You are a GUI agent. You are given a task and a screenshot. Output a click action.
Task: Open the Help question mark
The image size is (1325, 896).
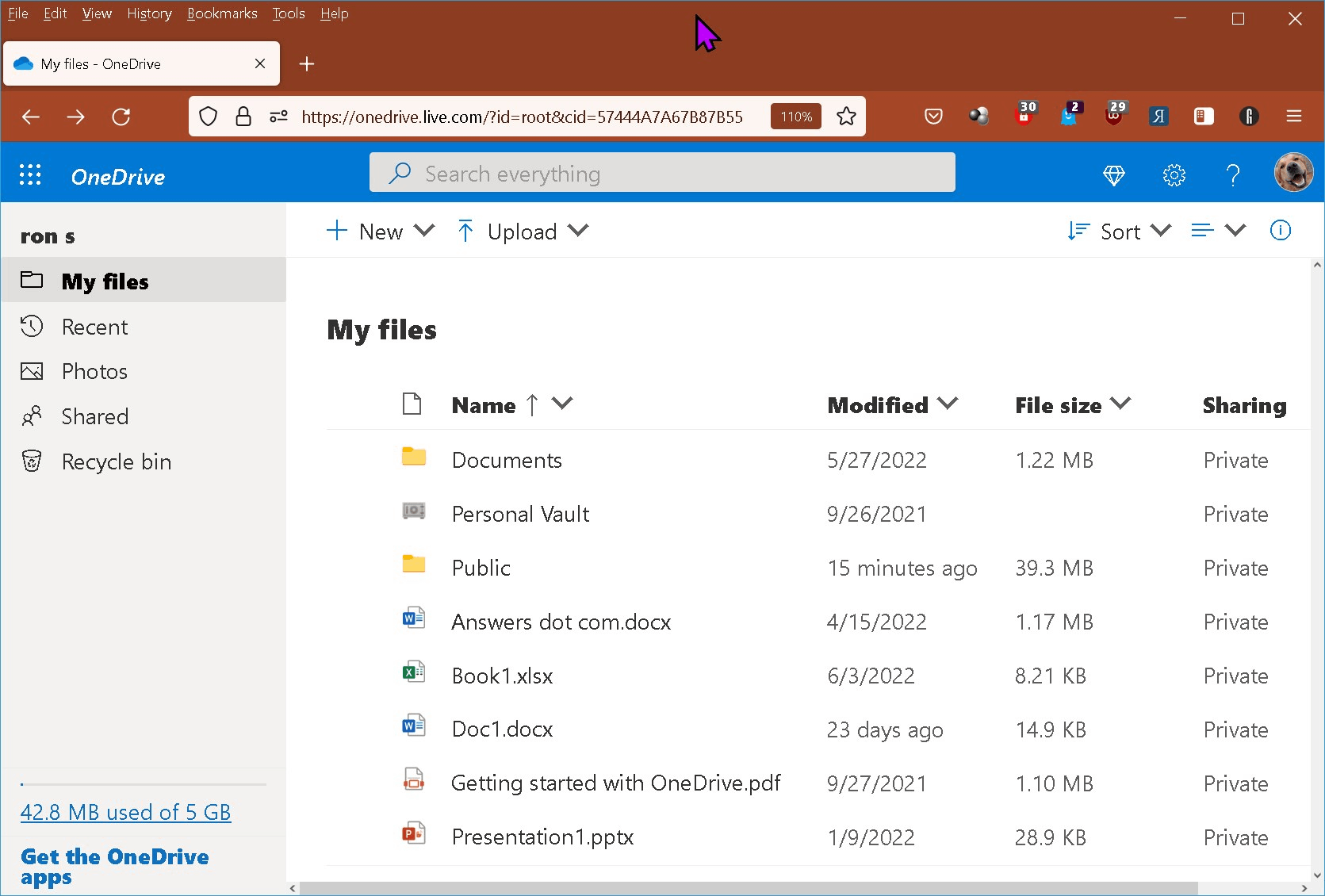(x=1233, y=175)
